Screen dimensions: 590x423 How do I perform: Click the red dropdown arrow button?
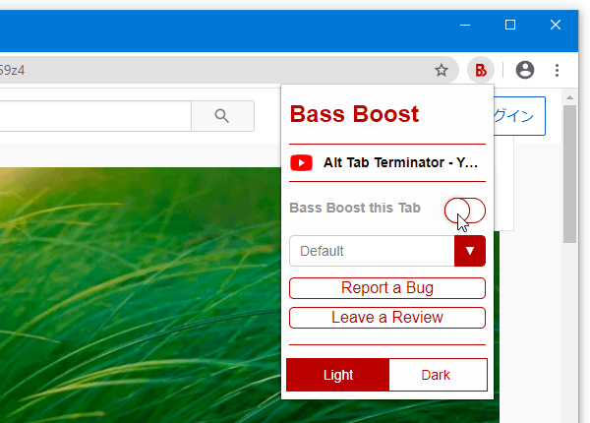pos(470,251)
